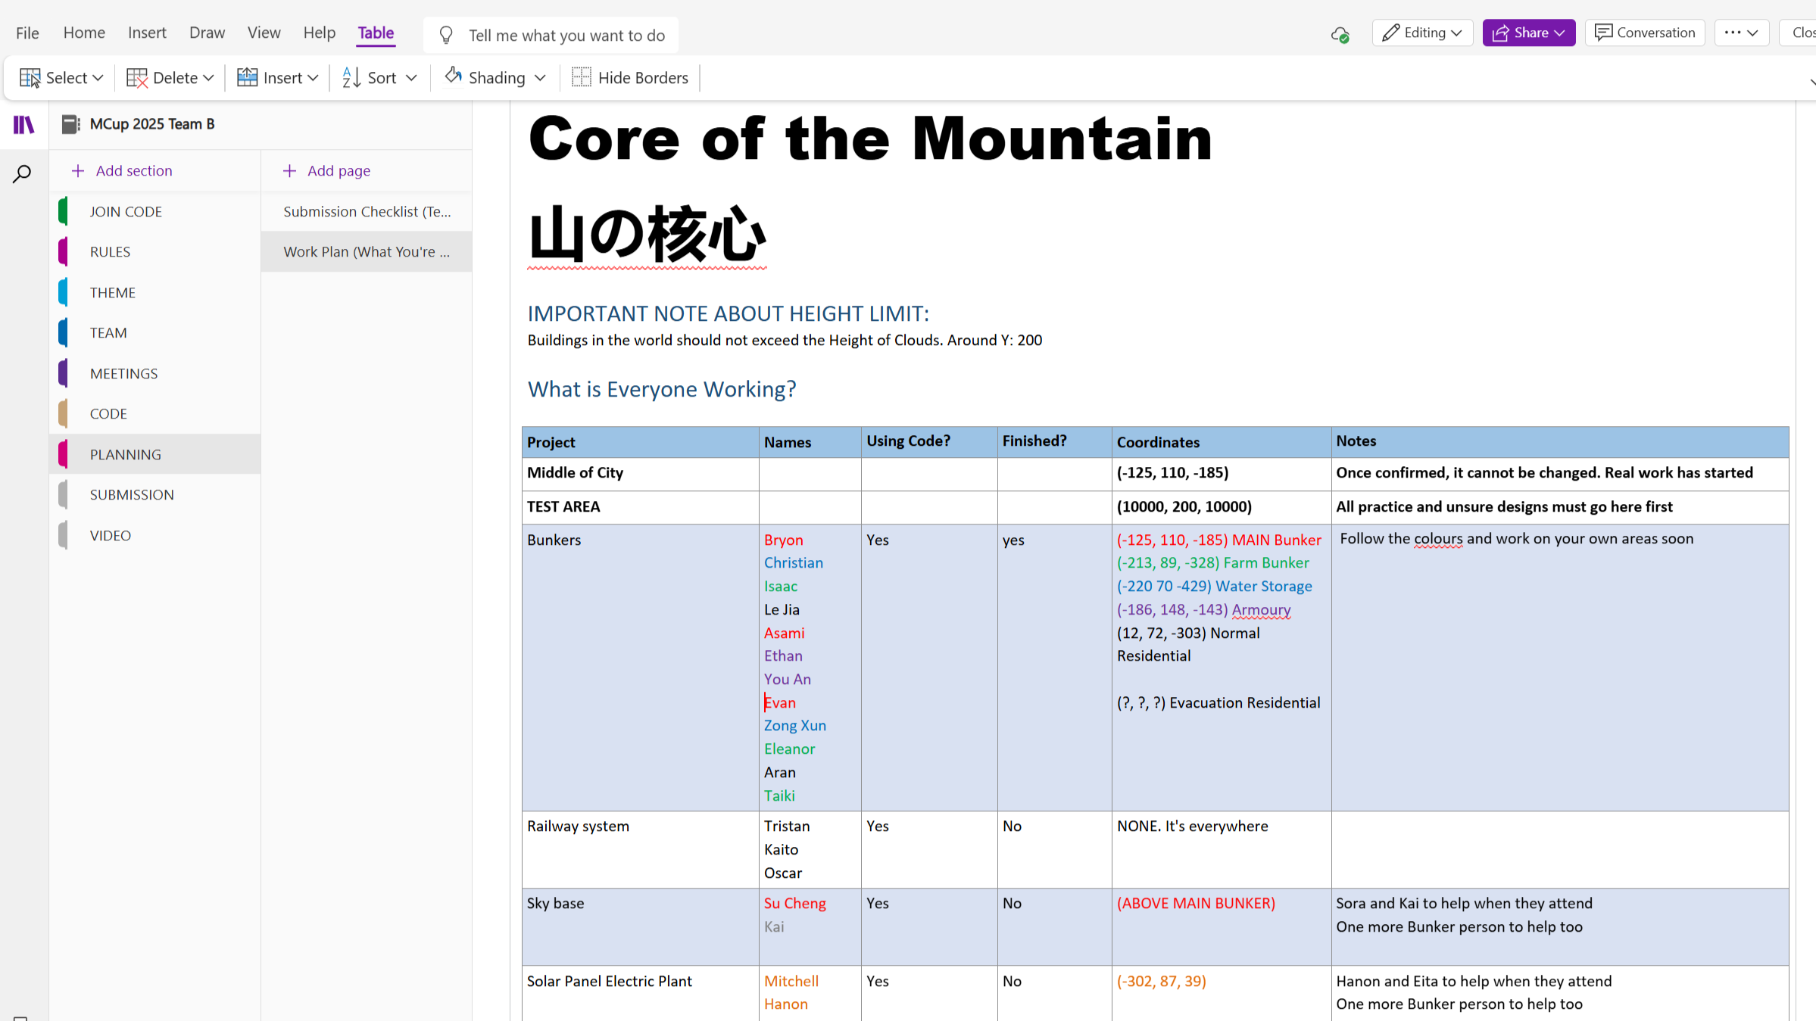Click the Shading paint bucket icon
The image size is (1816, 1021).
[x=454, y=76]
